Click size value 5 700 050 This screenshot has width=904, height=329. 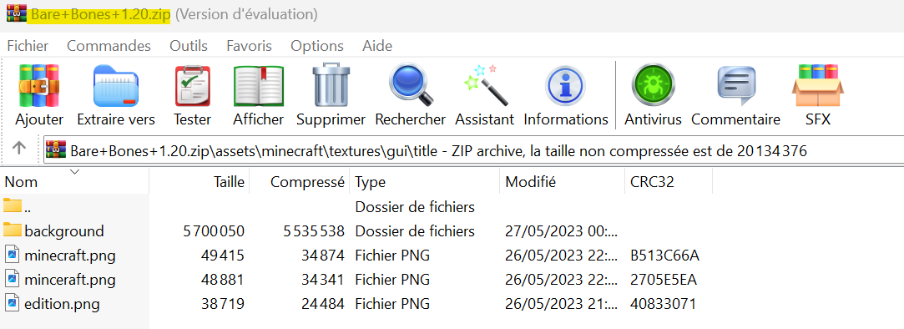(x=214, y=230)
